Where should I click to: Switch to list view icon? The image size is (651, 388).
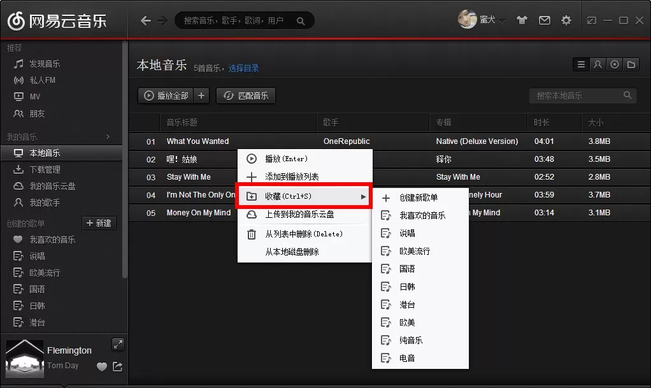[x=581, y=64]
